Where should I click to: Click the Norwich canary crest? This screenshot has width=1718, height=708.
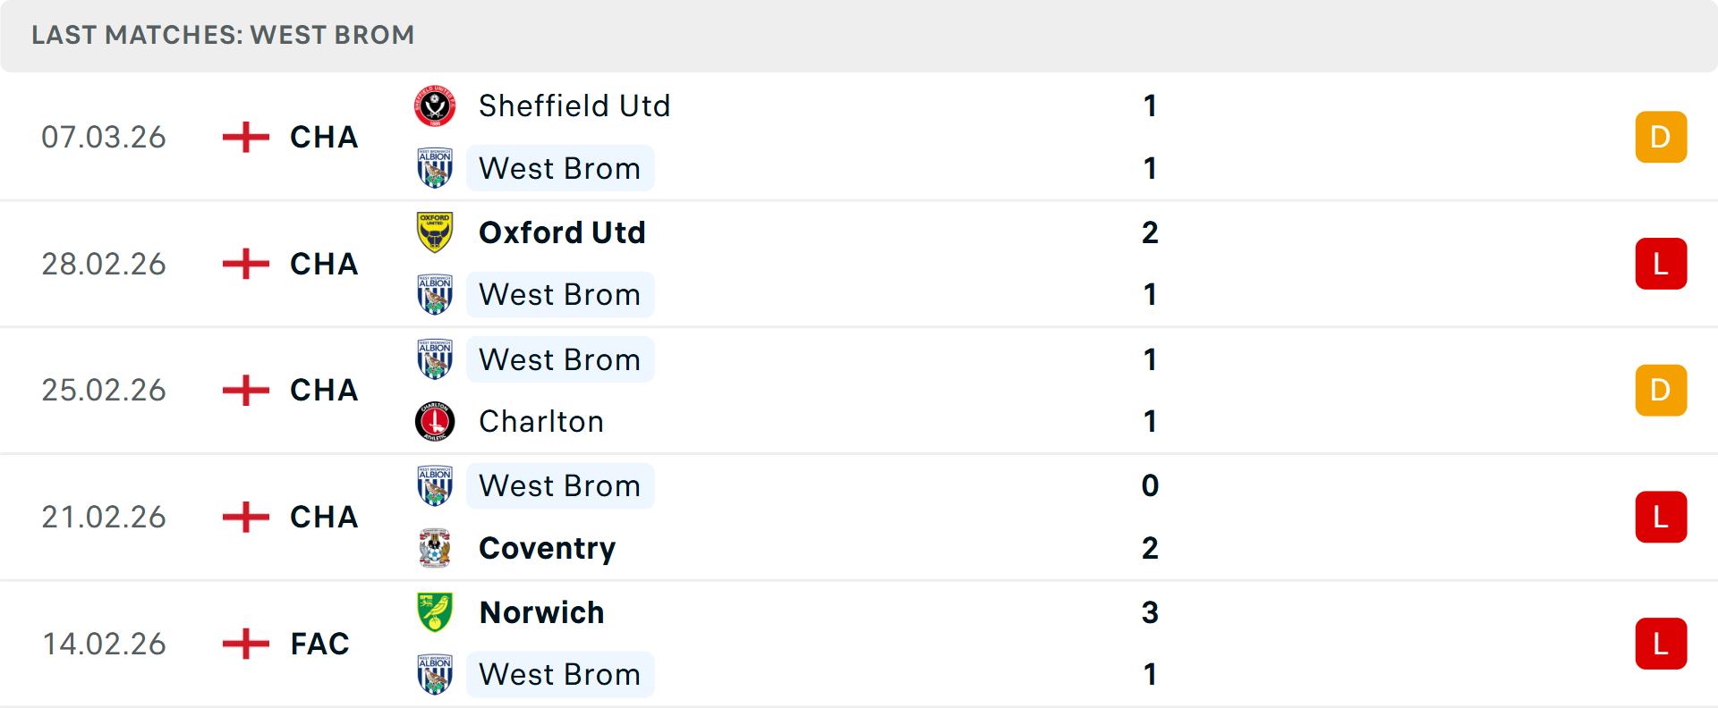click(x=436, y=612)
